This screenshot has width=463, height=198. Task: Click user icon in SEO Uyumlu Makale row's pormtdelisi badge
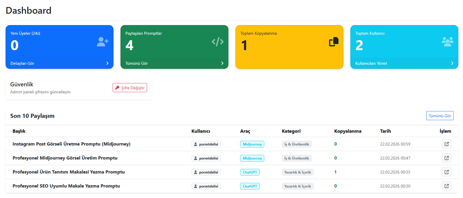[195, 186]
